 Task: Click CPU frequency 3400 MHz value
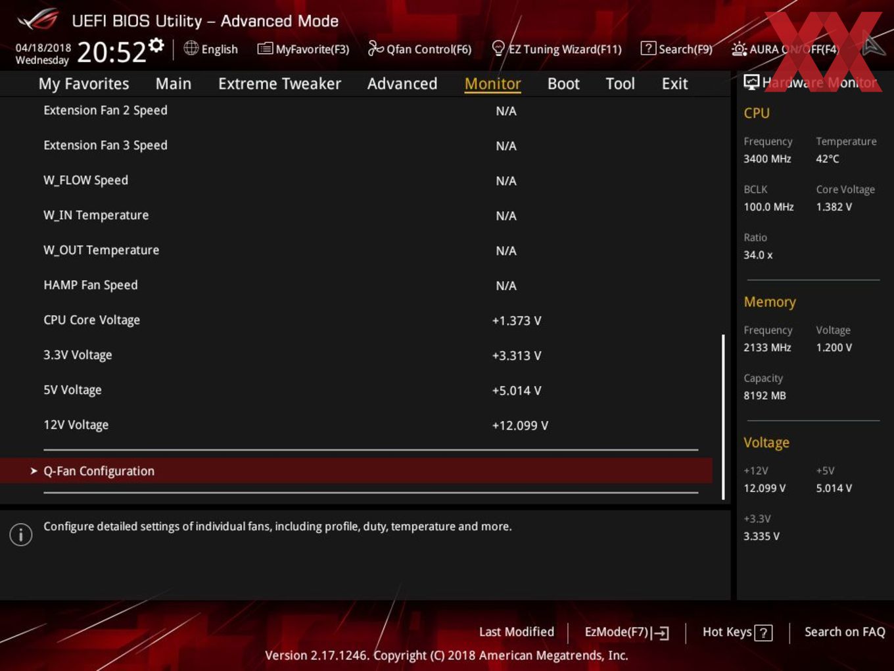(767, 159)
